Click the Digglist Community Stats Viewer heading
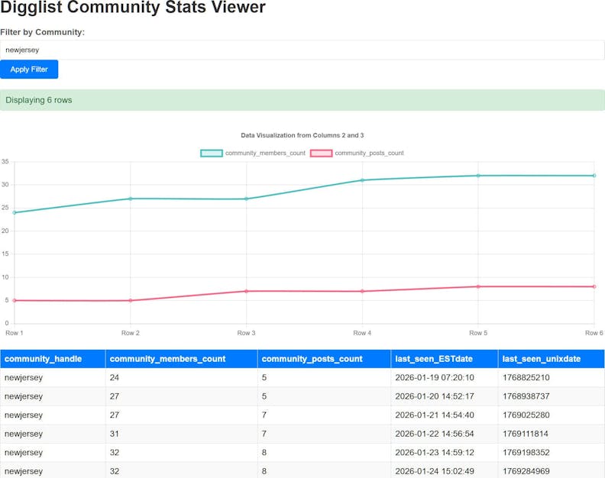 [133, 8]
